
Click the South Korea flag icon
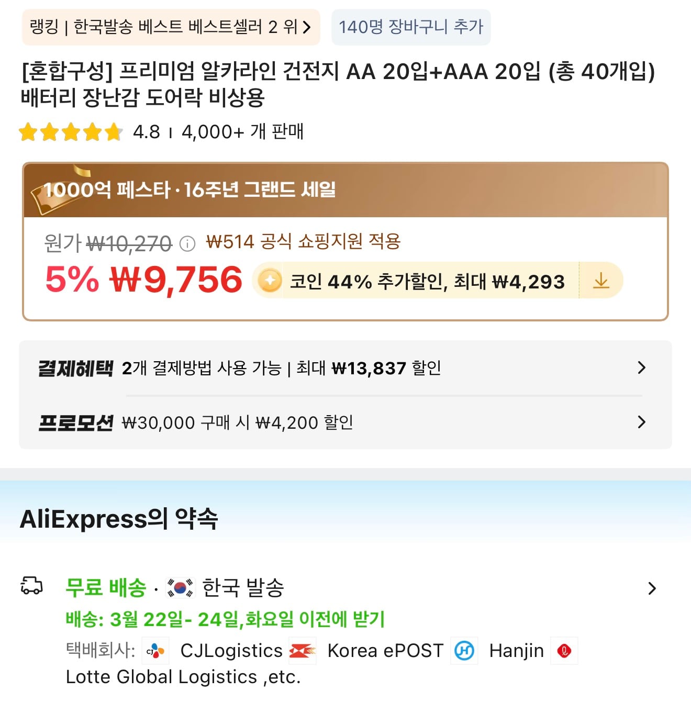pos(179,587)
